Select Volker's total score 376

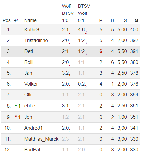coord(134,84)
